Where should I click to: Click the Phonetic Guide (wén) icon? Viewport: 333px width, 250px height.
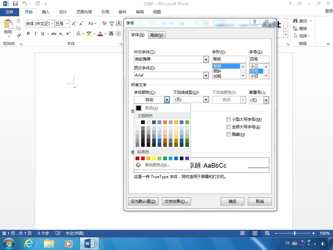[112, 23]
